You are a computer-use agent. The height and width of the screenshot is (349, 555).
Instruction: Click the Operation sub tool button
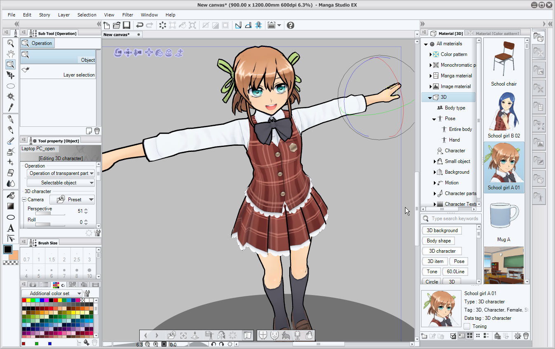[37, 43]
